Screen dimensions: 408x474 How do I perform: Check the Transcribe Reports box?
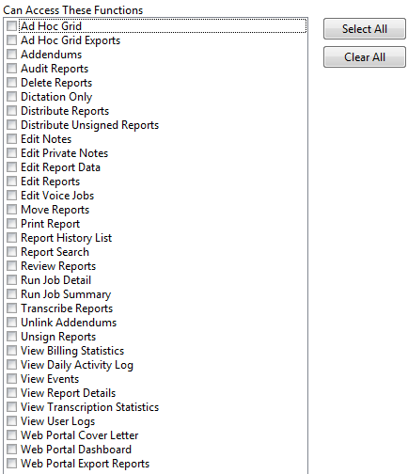[x=11, y=308]
